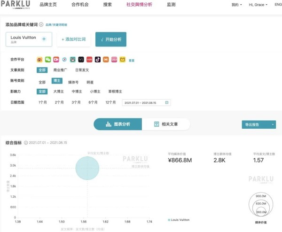
Task: Click the Louis Vuitton legend dot
Action: 169,220
